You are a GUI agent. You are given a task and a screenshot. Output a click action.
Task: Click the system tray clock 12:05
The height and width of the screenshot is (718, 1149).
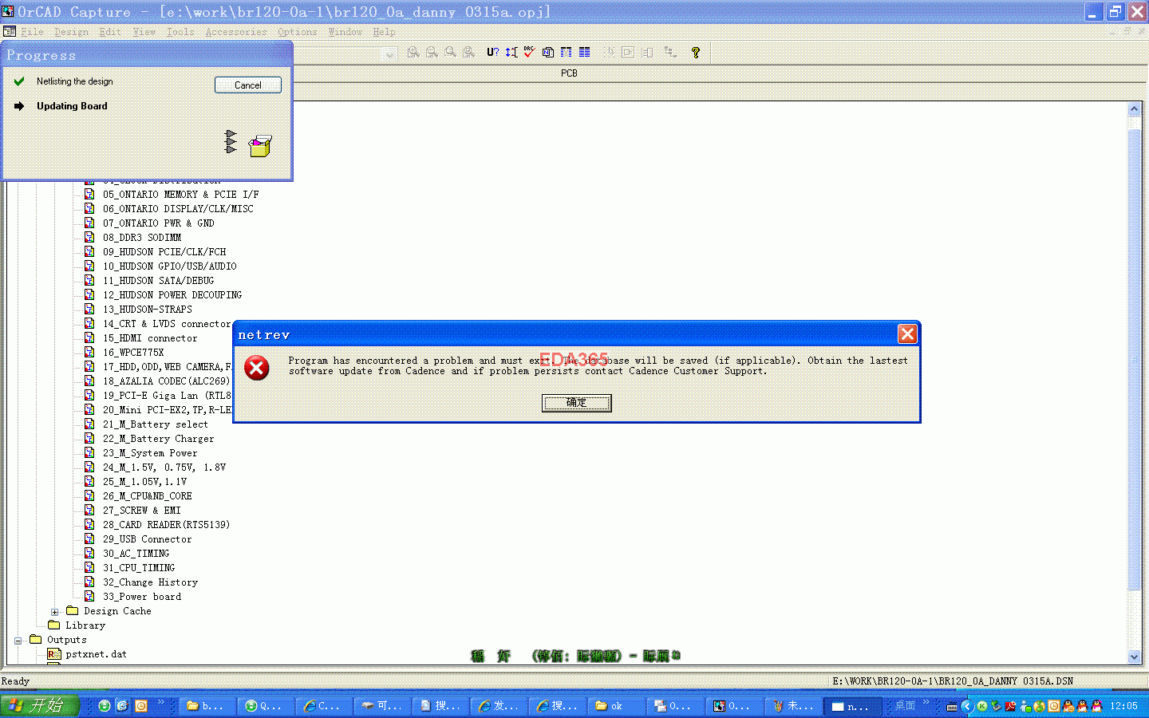tap(1123, 706)
